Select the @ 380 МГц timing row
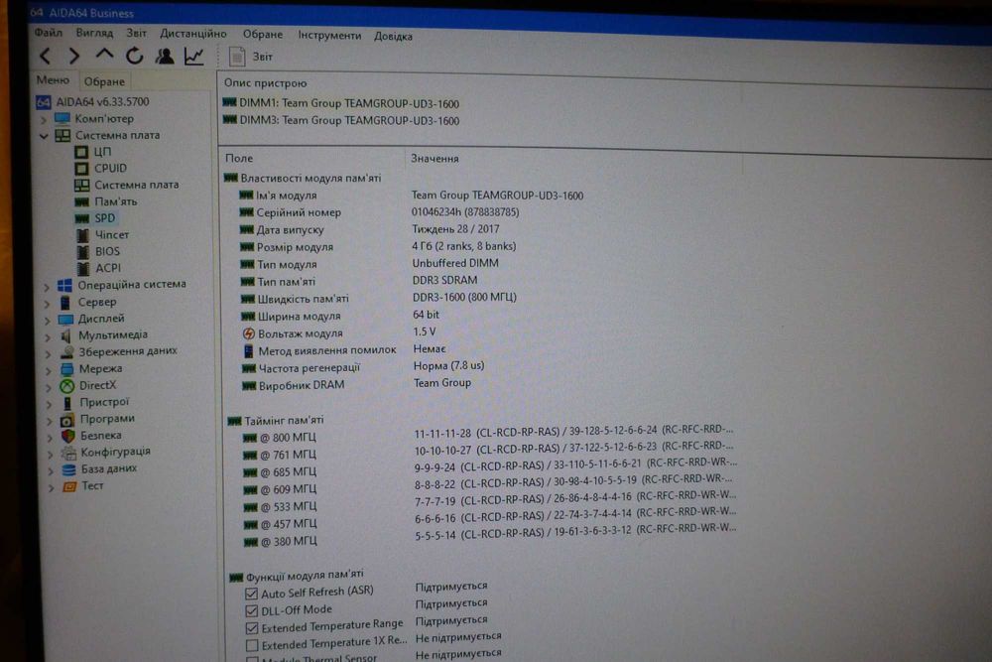 [x=490, y=538]
